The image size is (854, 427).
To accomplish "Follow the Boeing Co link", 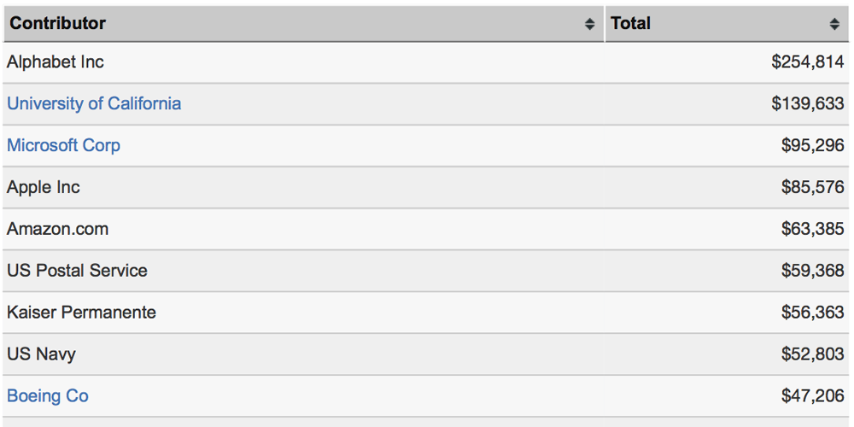I will point(48,396).
